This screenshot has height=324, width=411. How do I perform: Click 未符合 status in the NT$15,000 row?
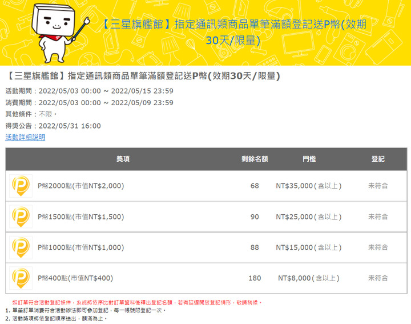point(378,247)
